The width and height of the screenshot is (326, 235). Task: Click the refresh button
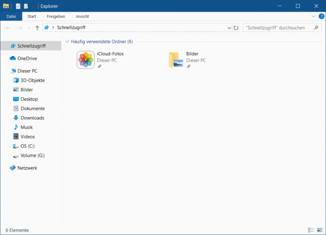(x=236, y=28)
